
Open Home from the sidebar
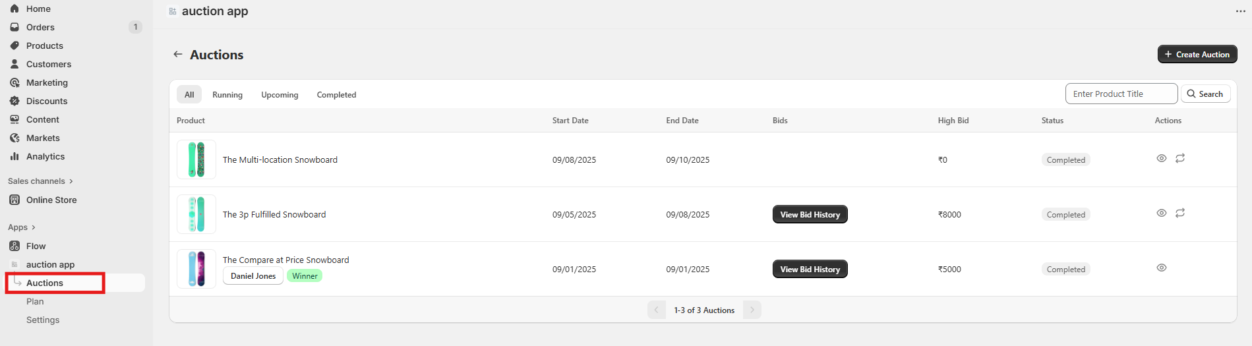coord(38,9)
